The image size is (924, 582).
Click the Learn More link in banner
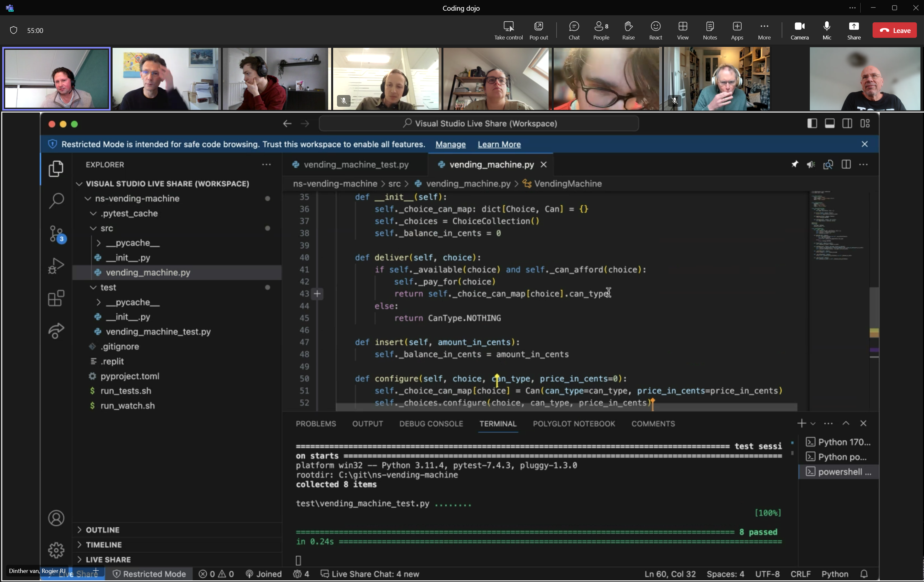tap(499, 144)
